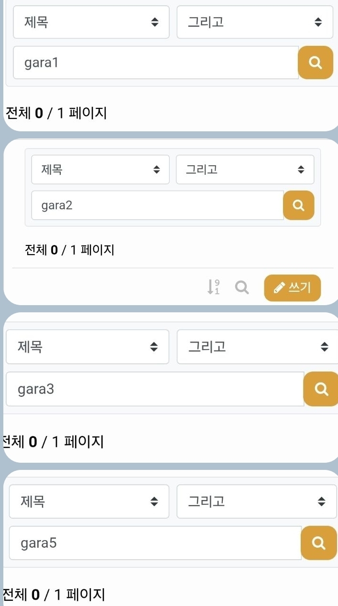Click the page count text below gara2
Screen dimensions: 338x606
(x=69, y=250)
